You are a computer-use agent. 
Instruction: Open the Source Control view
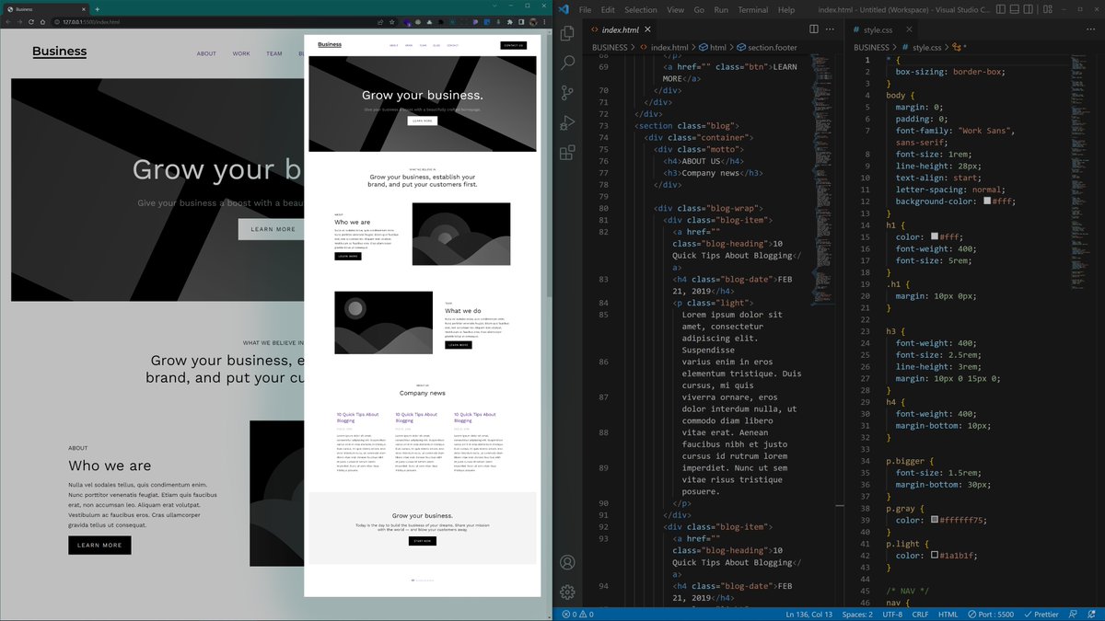[x=568, y=93]
